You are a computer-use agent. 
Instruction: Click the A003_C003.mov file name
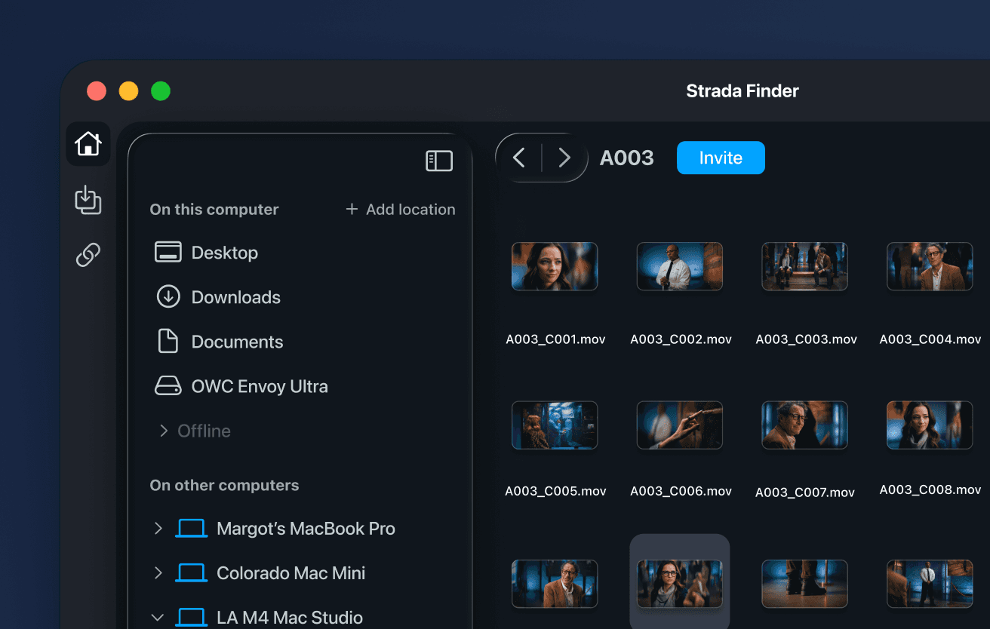(x=806, y=339)
